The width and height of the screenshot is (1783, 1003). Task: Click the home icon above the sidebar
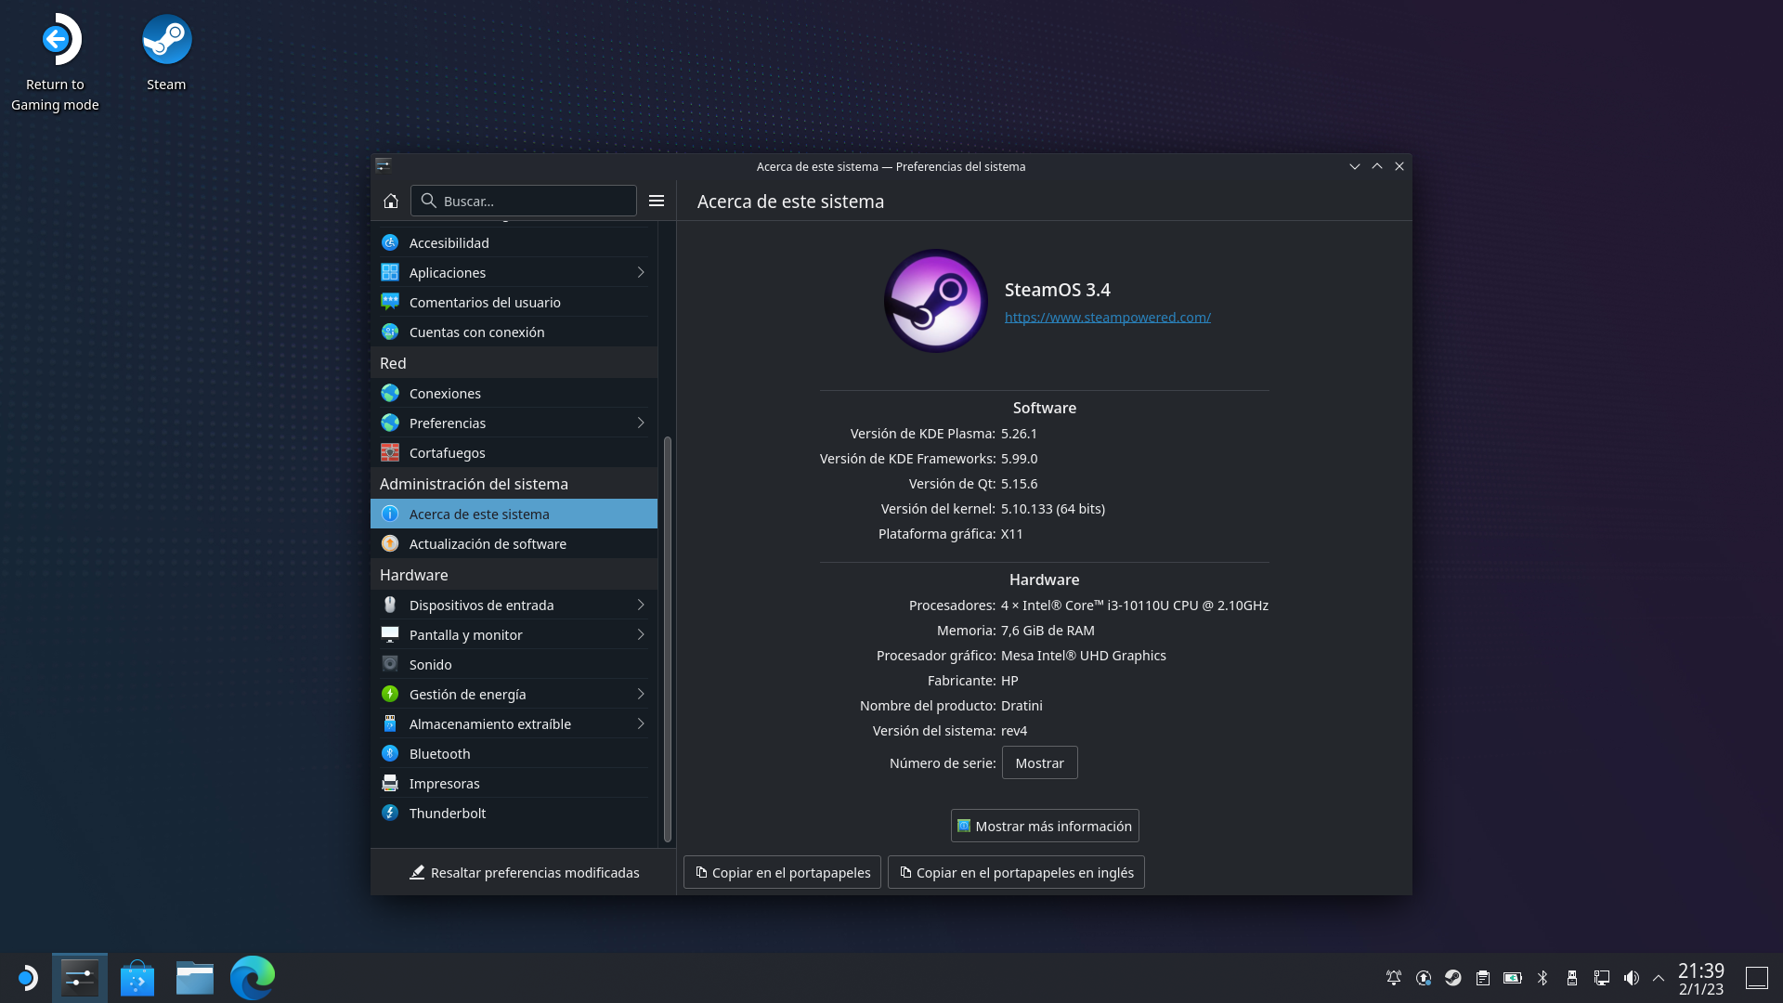coord(391,201)
